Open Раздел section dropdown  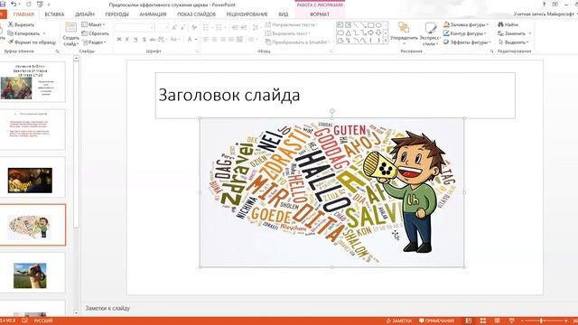pos(94,42)
